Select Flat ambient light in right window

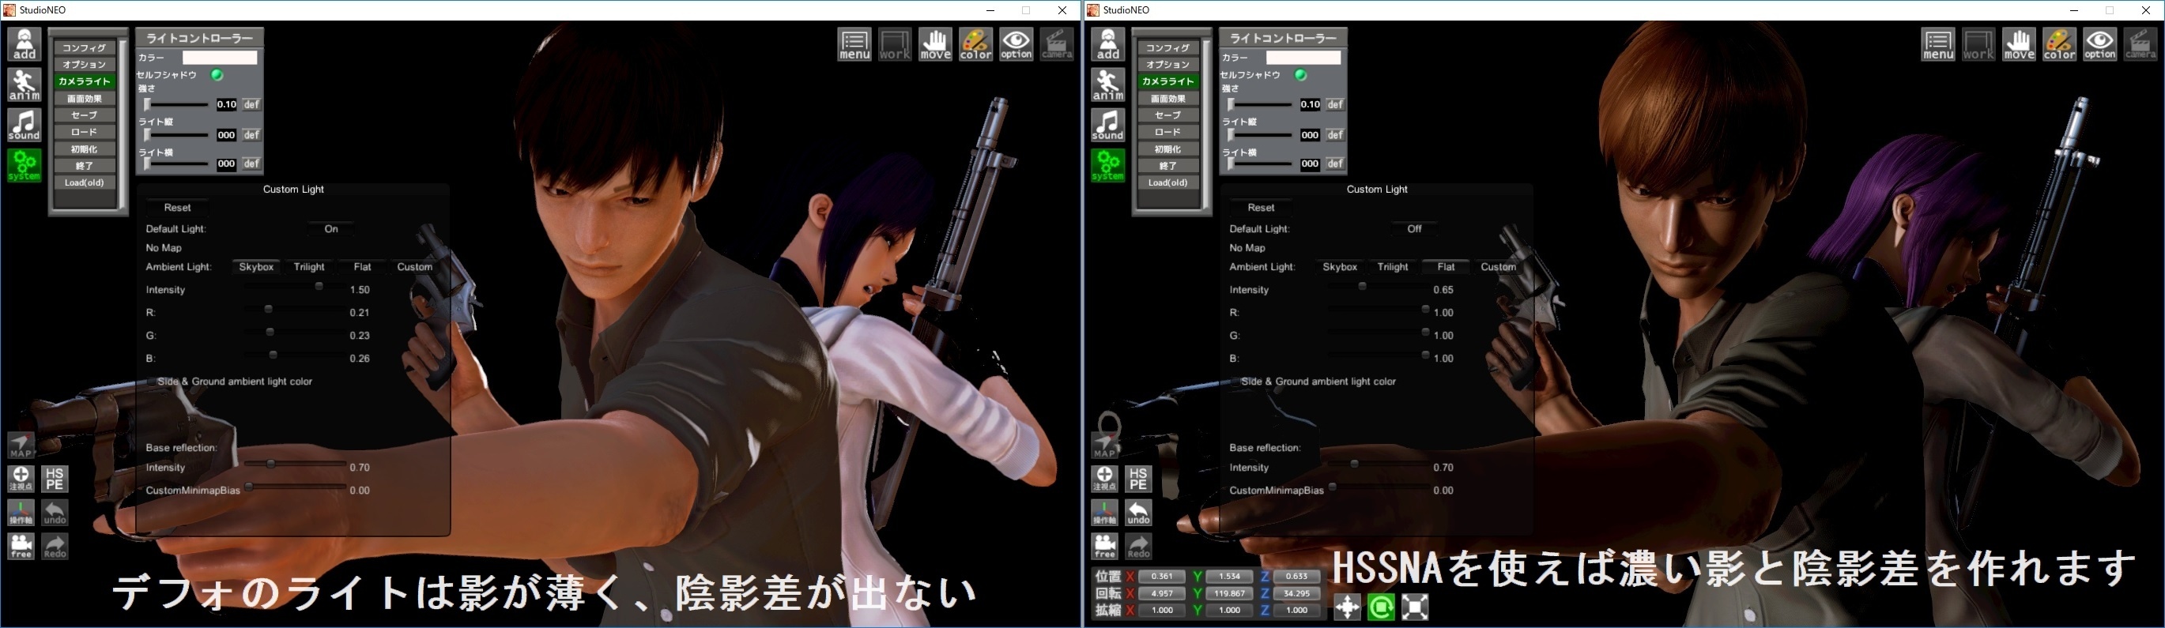[1446, 266]
